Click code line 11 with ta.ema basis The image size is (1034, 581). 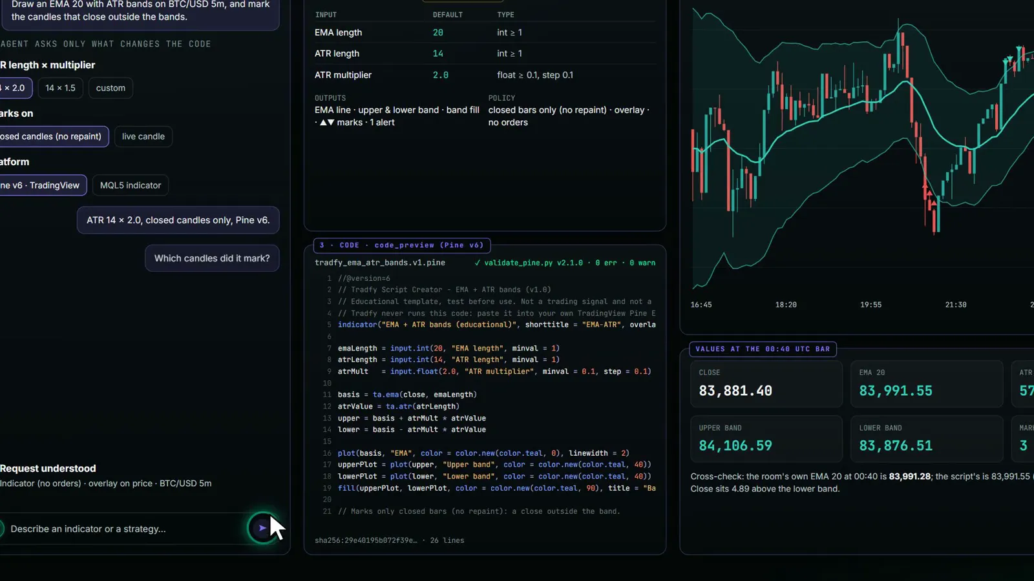point(407,394)
